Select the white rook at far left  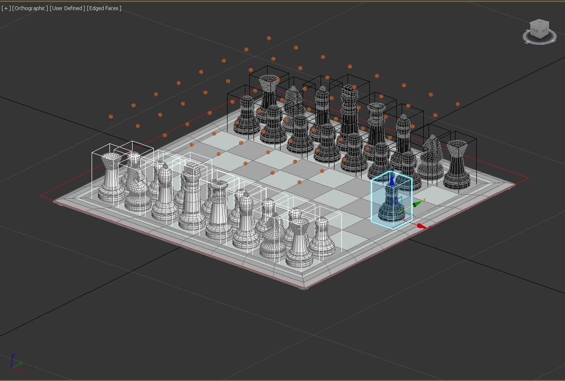point(111,177)
